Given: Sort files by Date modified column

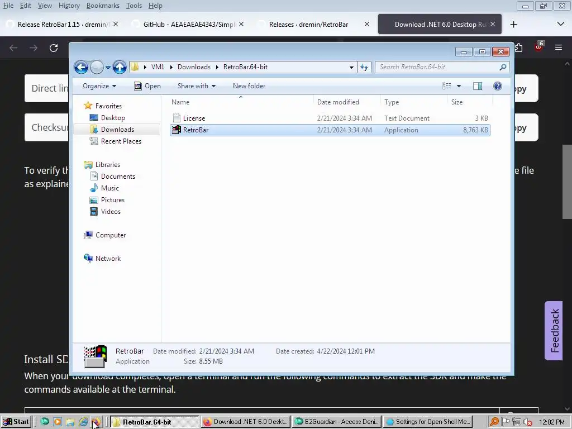Looking at the screenshot, I should [x=338, y=102].
